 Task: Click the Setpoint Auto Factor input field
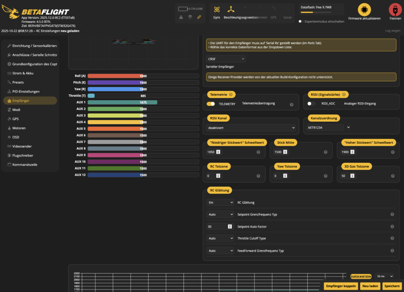(217, 226)
